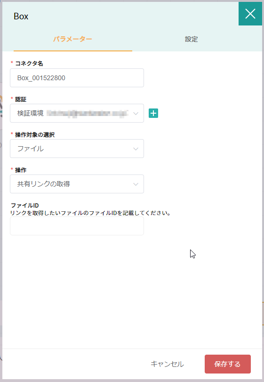Select the 操作対象の選択 label text
This screenshot has width=264, height=382.
(35, 135)
